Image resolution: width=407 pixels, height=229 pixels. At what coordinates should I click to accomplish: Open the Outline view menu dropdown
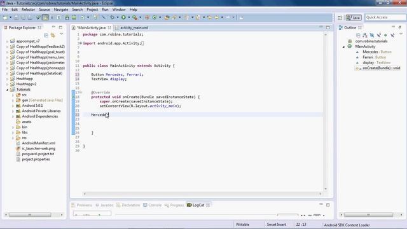coord(401,34)
